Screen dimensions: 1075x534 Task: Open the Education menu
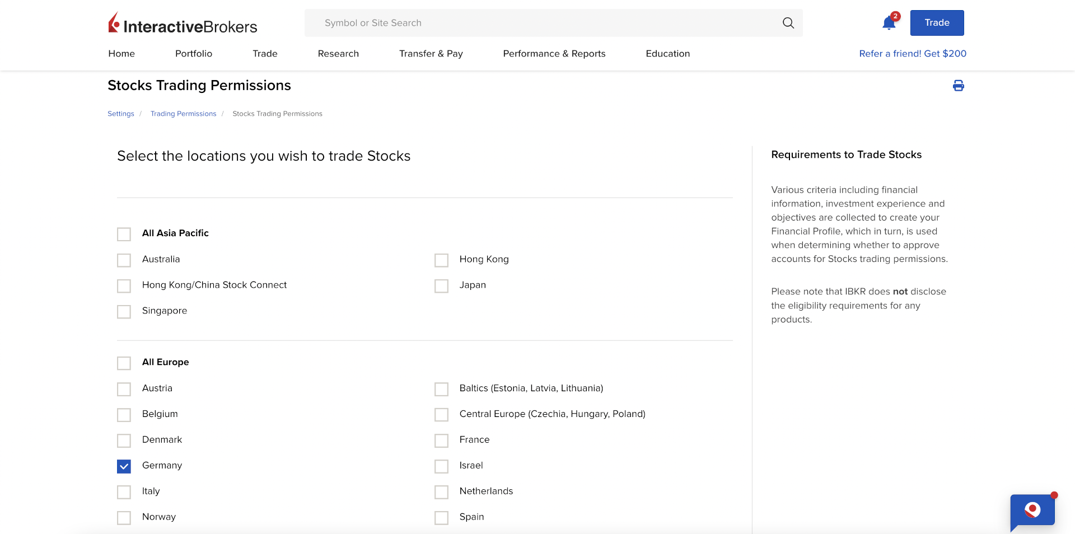(667, 54)
